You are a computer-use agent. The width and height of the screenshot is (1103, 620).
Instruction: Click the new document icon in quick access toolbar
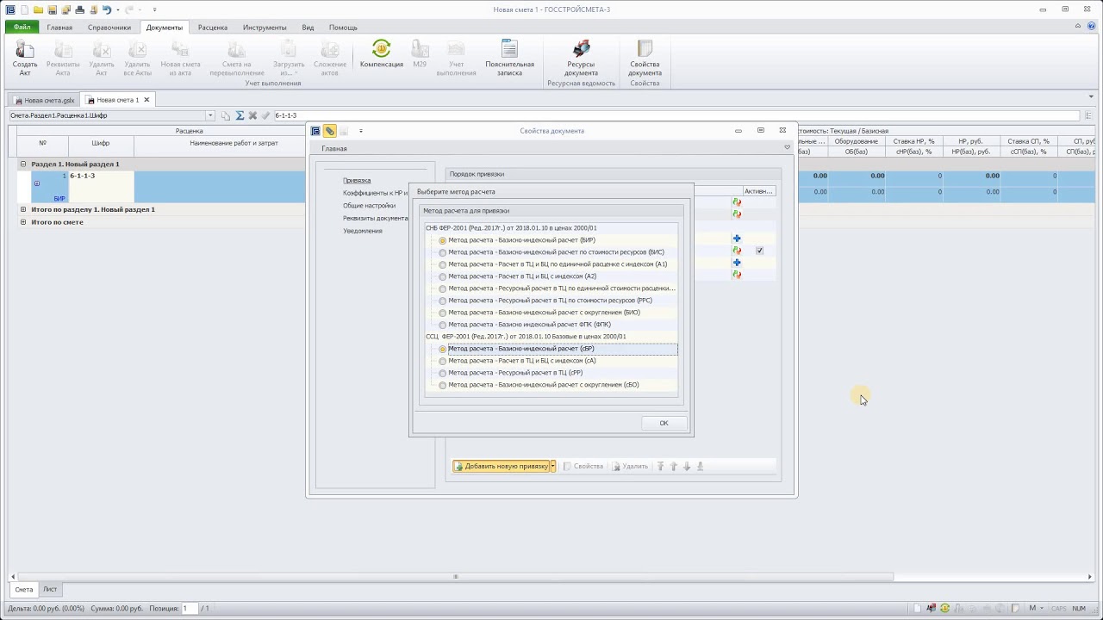click(x=24, y=9)
